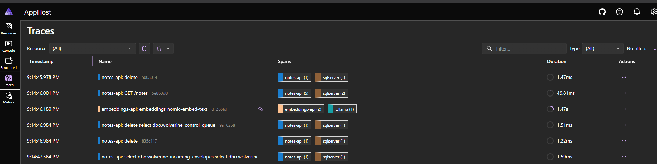Click the GenAI sparkle icon on embeddings-api row
657x164 pixels.
point(261,109)
